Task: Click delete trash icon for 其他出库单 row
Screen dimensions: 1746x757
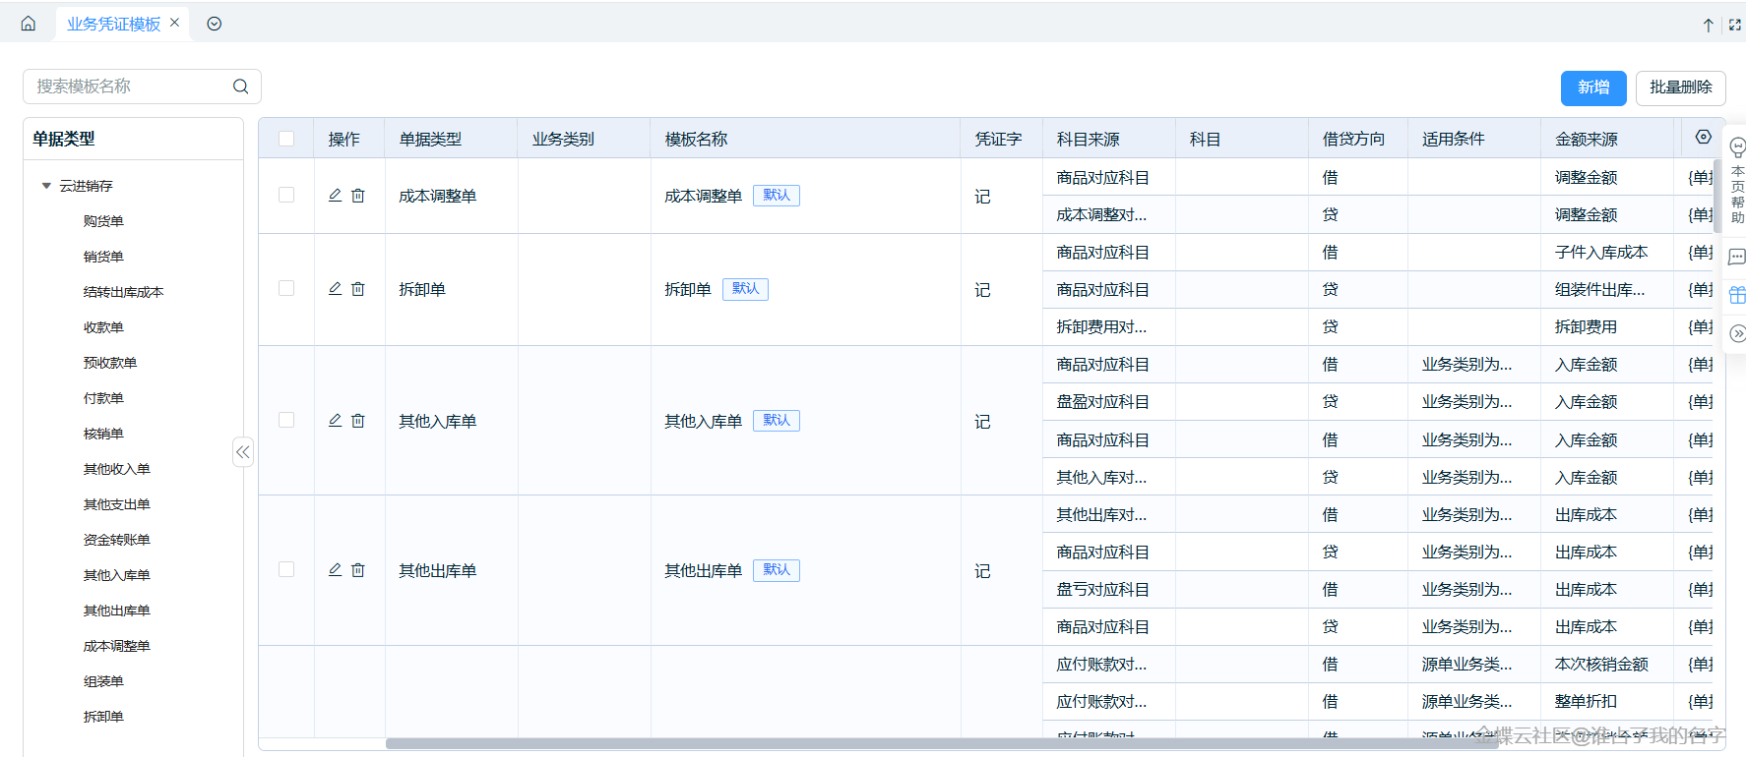Action: (x=358, y=570)
